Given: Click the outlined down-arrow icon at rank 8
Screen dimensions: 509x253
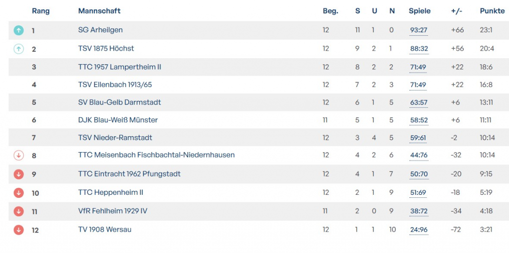Looking at the screenshot, I should coord(18,156).
